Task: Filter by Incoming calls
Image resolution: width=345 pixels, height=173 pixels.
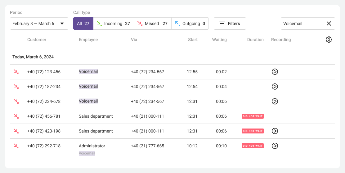Action: [x=114, y=23]
